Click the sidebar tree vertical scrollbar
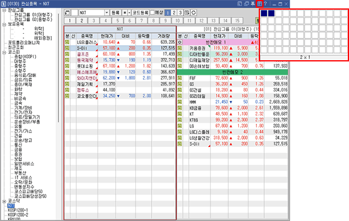Image resolution: width=349 pixels, height=221 pixels. 58,68
